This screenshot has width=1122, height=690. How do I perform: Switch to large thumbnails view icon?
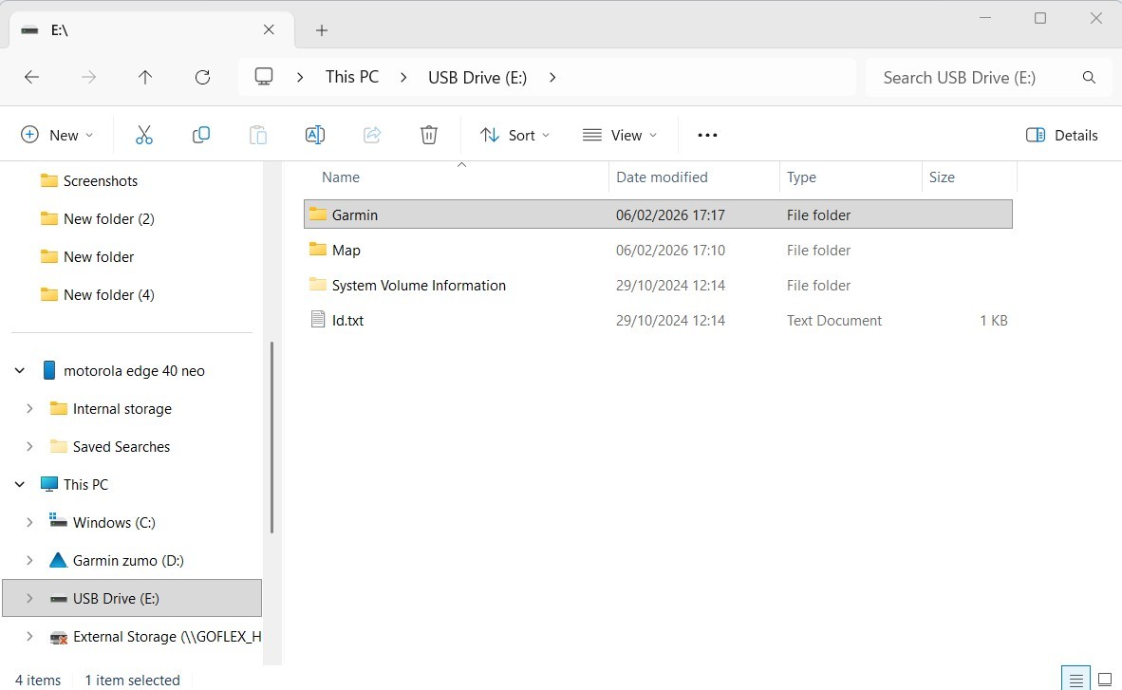coord(1105,680)
